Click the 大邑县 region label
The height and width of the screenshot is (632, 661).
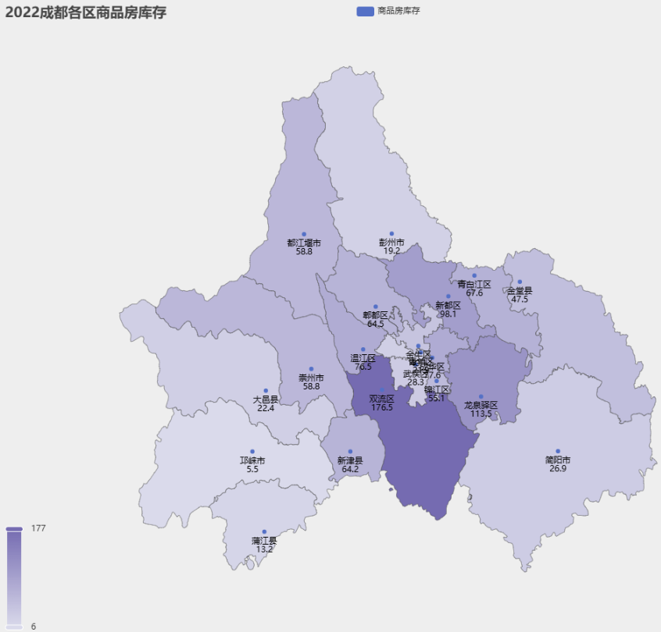(x=266, y=399)
